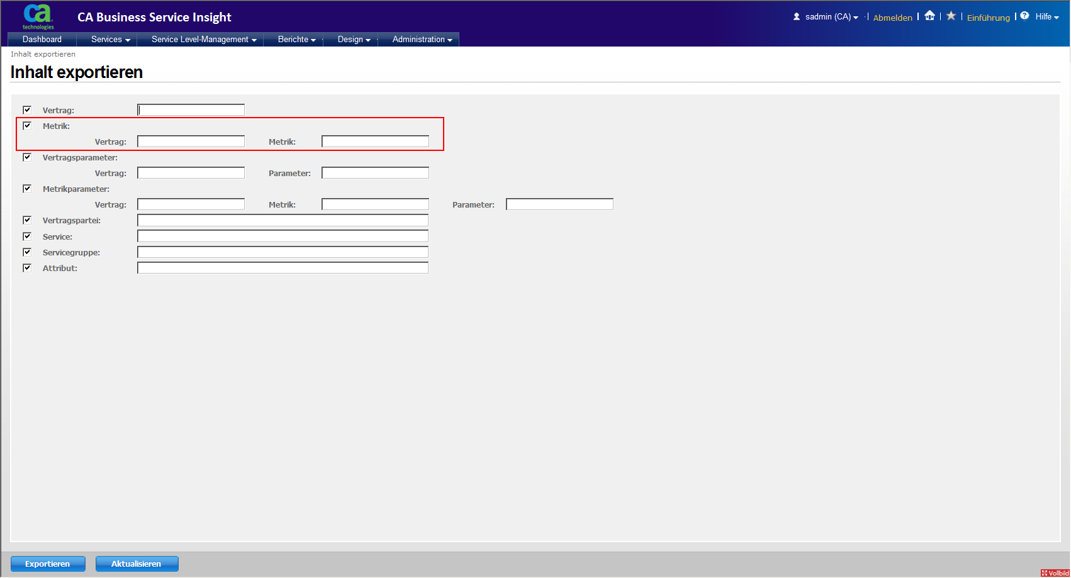Uncheck the top-level Vertrag checkbox
1071x578 pixels.
[27, 110]
